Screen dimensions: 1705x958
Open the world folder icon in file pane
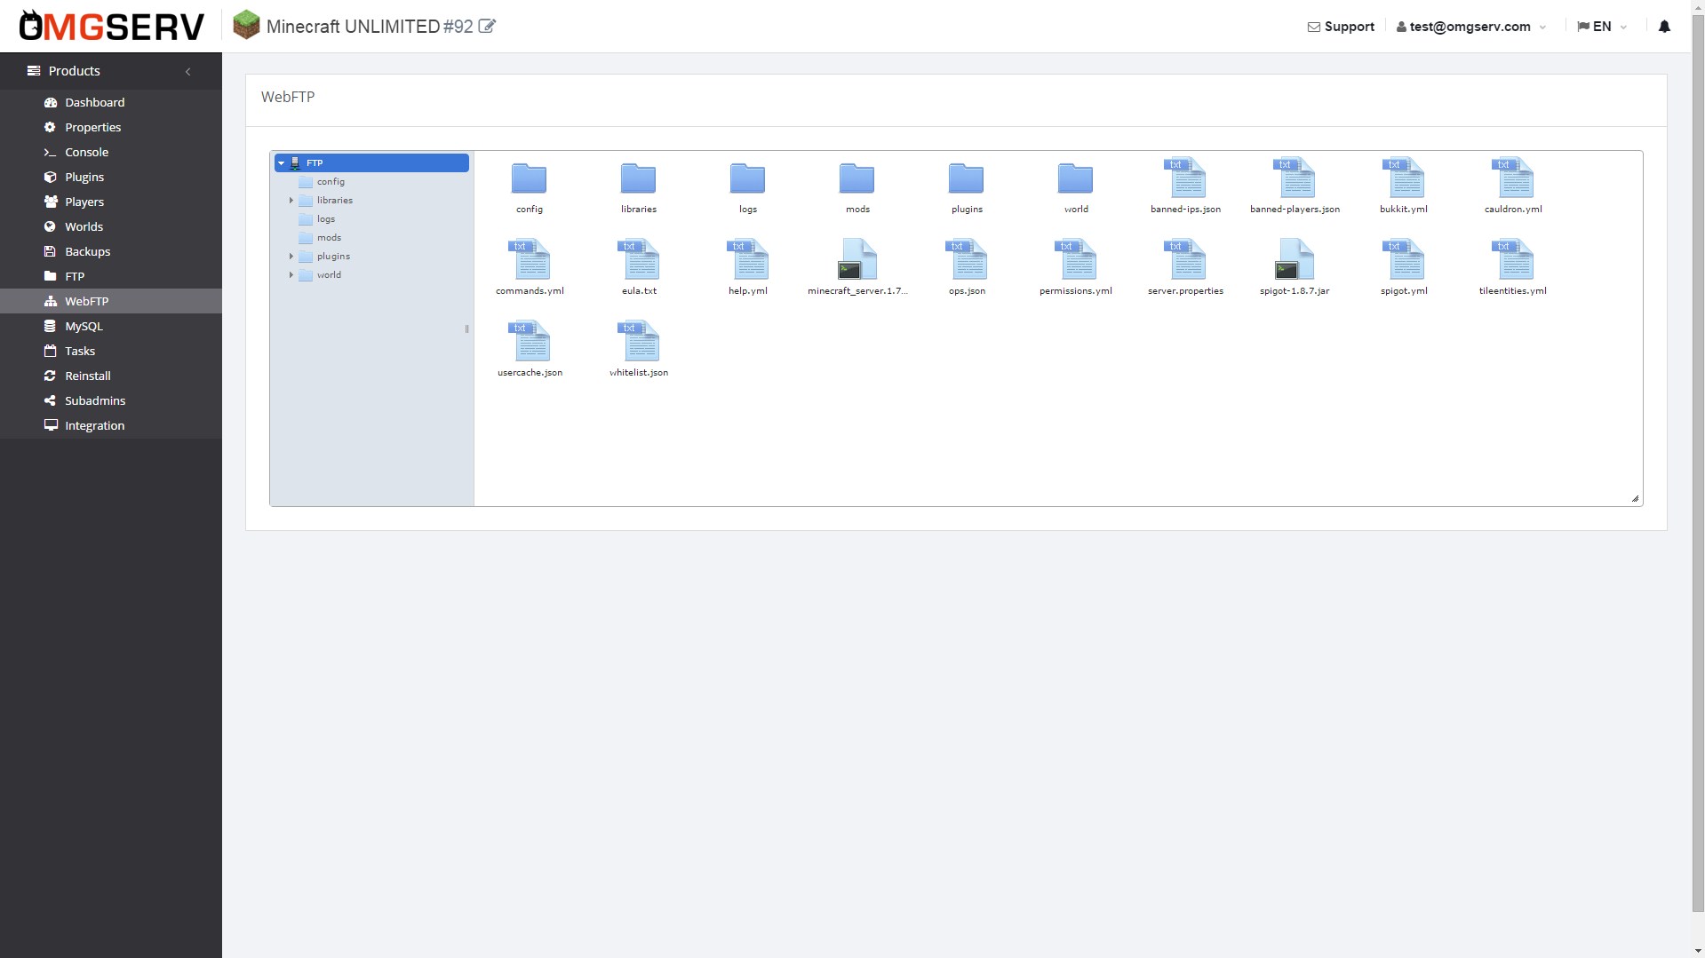[1075, 178]
